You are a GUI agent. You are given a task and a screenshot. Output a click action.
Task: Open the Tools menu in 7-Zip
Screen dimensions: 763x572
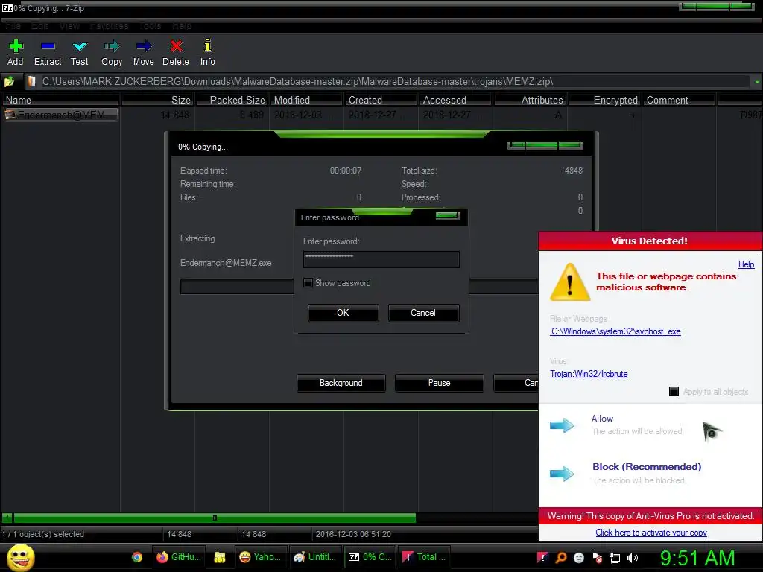[x=150, y=26]
